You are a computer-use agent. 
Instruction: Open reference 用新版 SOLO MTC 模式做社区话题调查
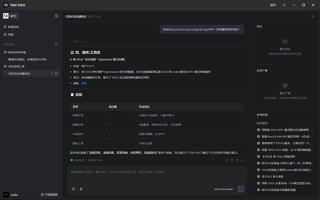285,130
